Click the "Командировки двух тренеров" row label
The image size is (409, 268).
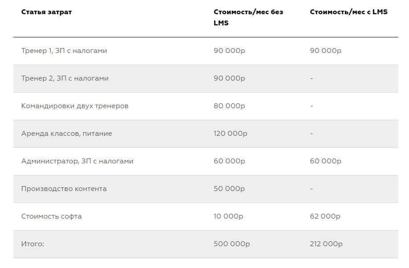(75, 106)
